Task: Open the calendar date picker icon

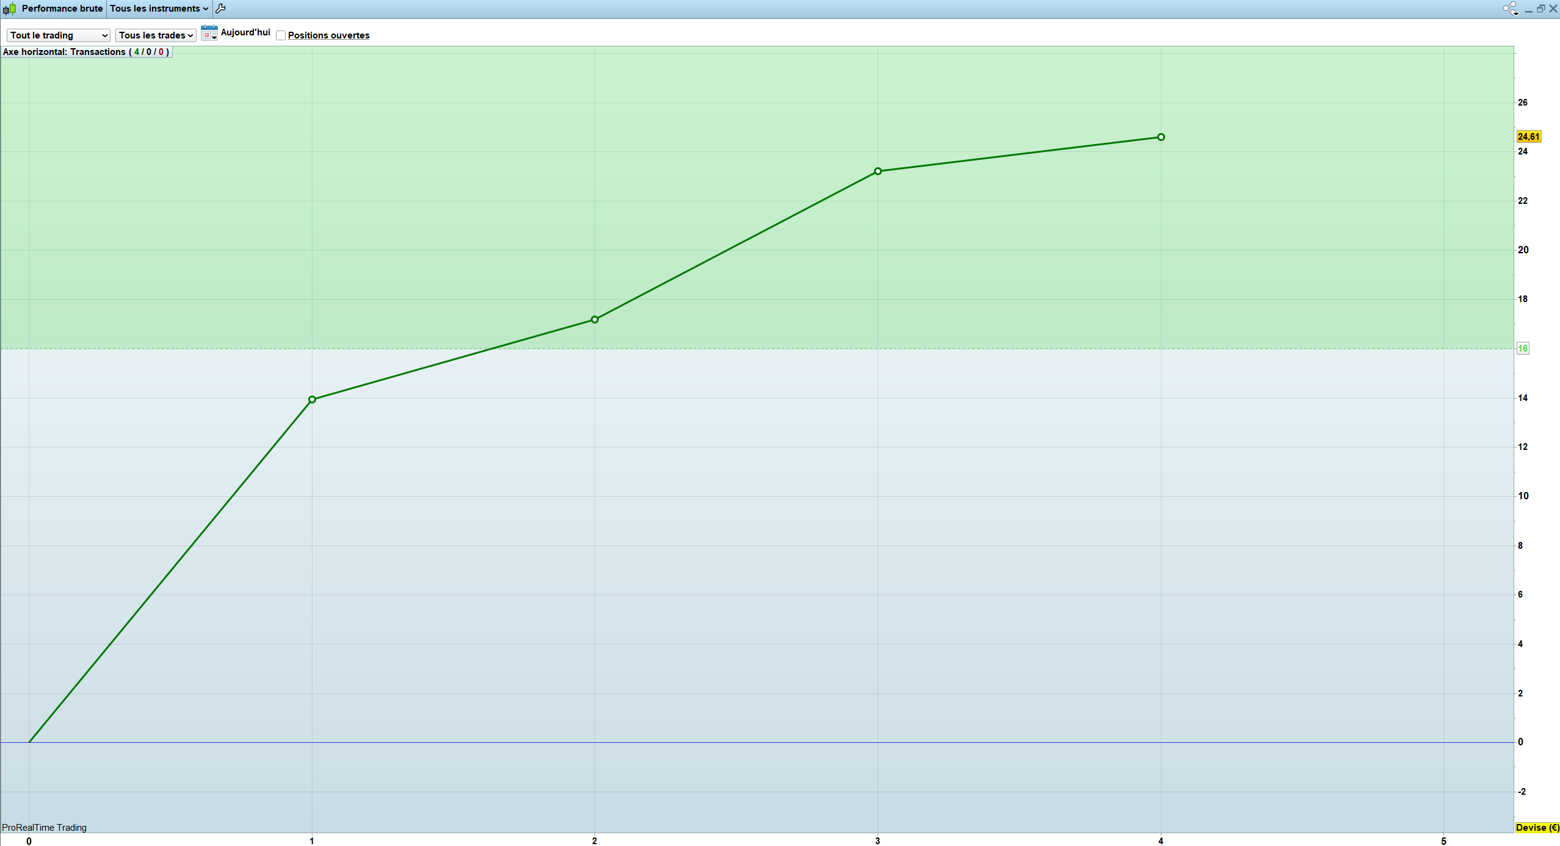Action: click(209, 33)
